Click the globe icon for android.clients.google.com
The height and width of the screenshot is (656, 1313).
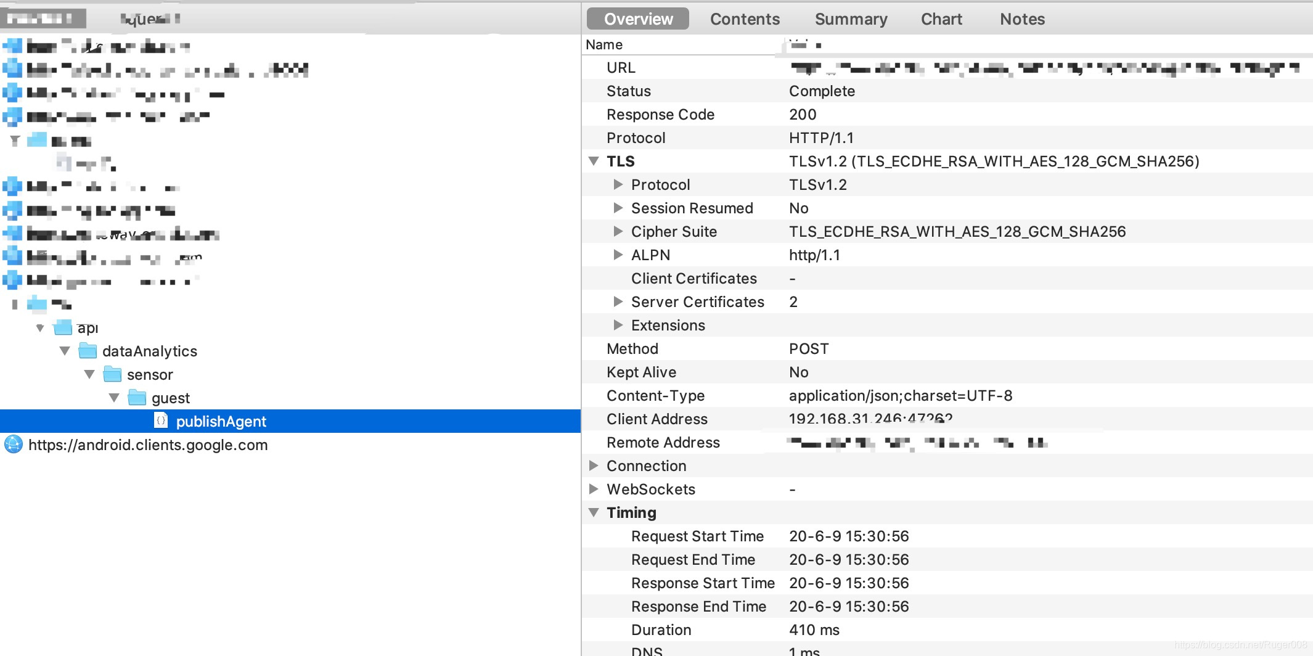(13, 444)
